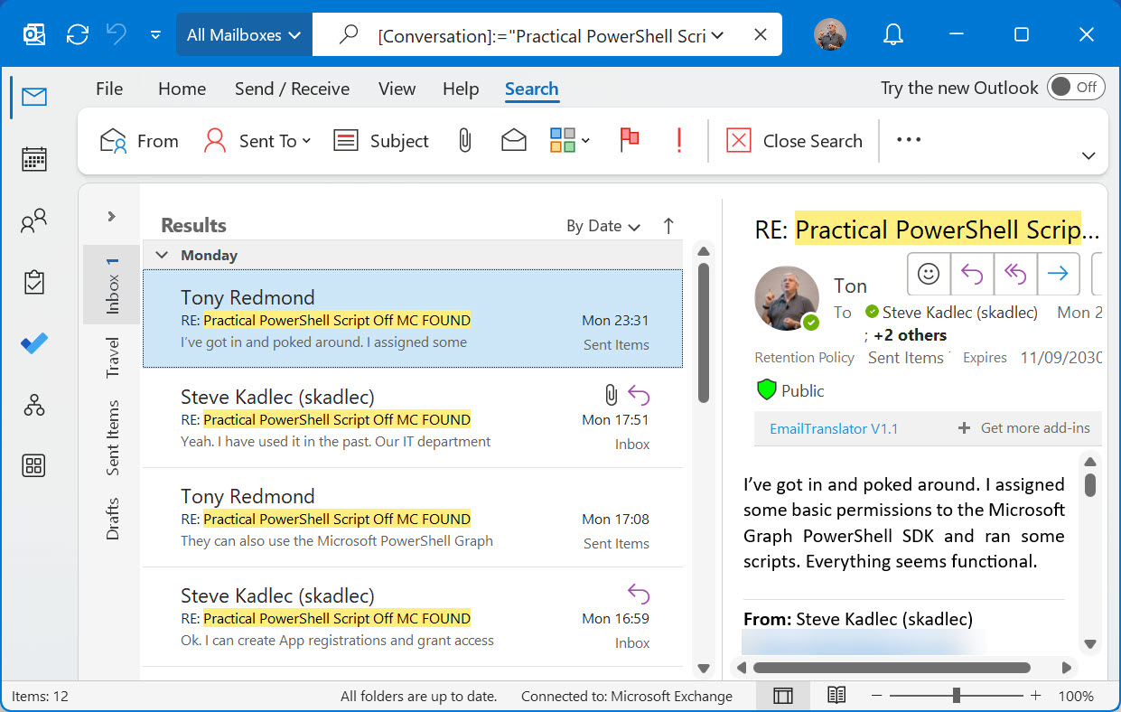Reverse sort order with up arrow

click(668, 226)
